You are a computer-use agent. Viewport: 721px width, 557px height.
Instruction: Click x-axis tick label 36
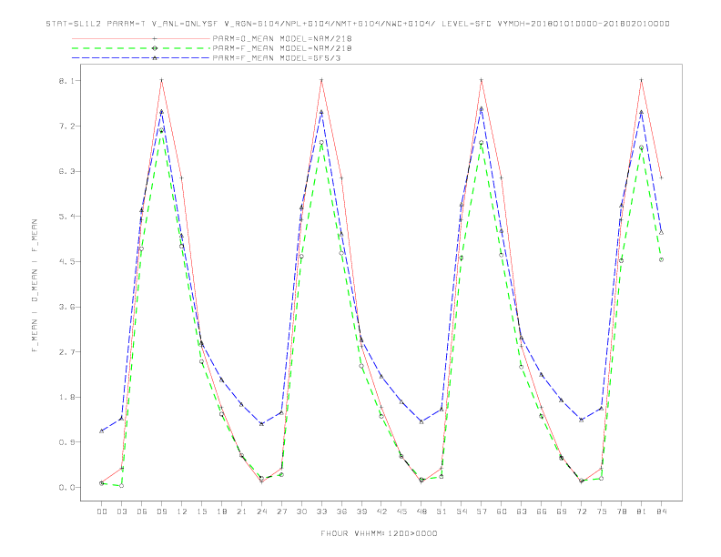pyautogui.click(x=341, y=511)
